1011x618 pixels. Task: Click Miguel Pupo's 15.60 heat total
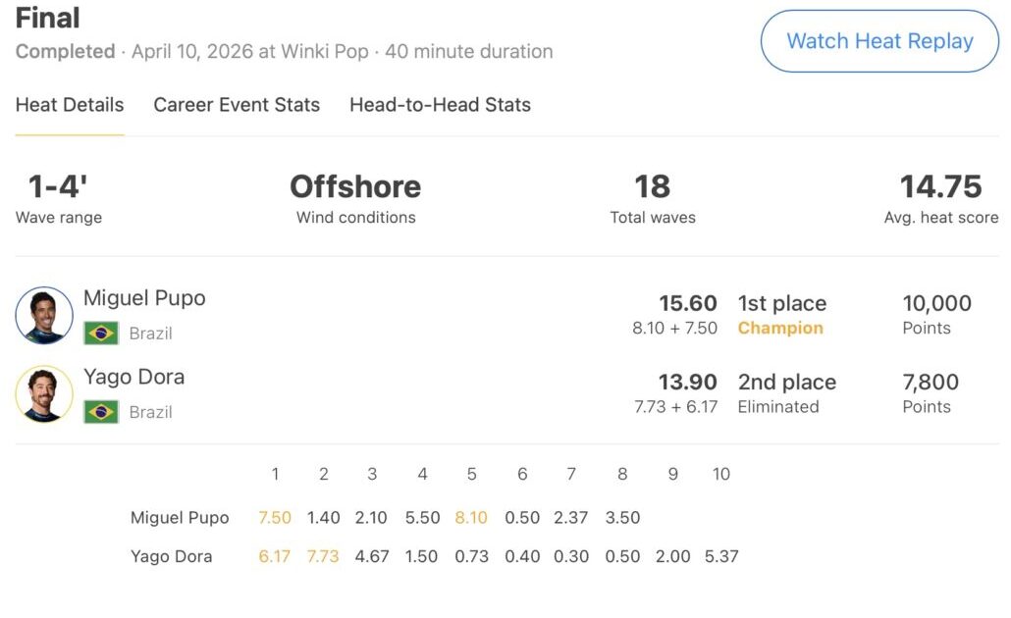coord(687,304)
